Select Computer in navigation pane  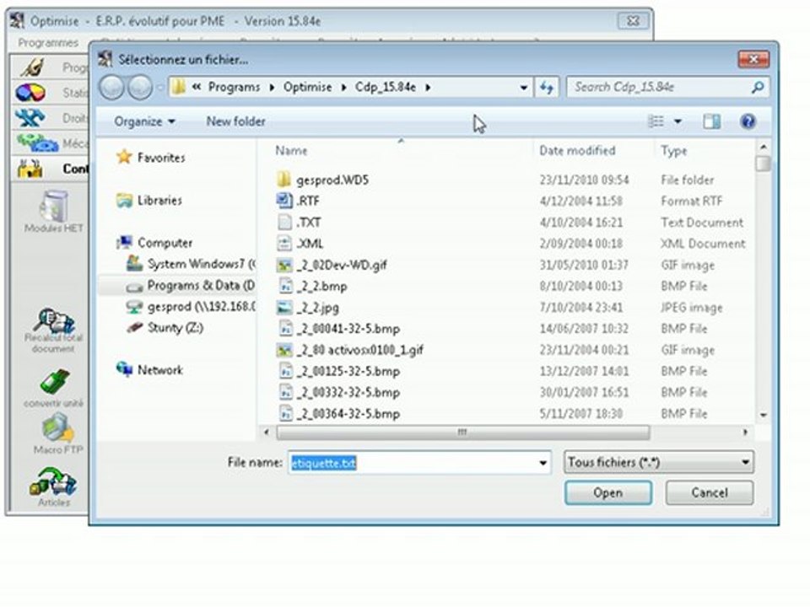[154, 243]
